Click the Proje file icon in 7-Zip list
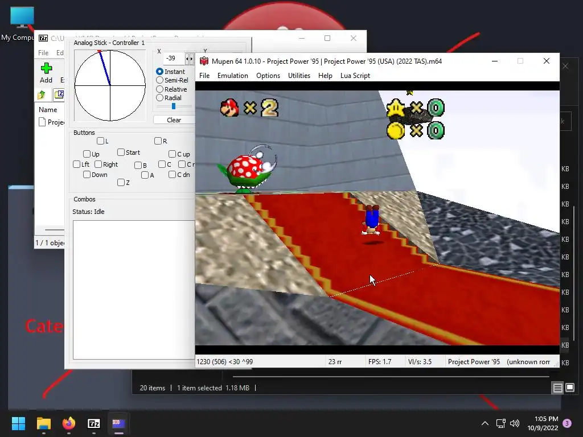Image resolution: width=583 pixels, height=437 pixels. [x=42, y=122]
